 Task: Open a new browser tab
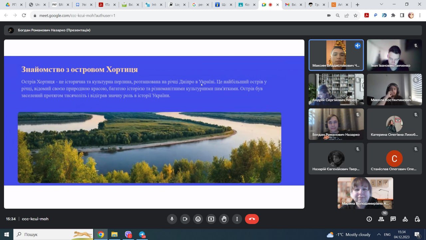coord(357,5)
